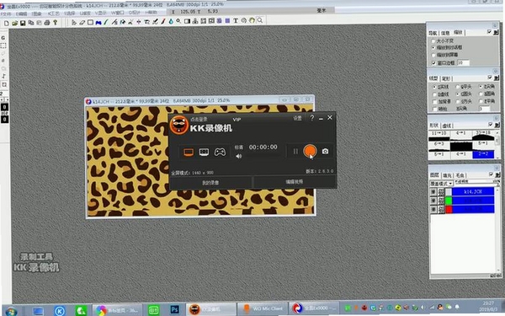This screenshot has height=316, width=505.
Task: Select the 平头 cap radio button
Action: point(457,87)
